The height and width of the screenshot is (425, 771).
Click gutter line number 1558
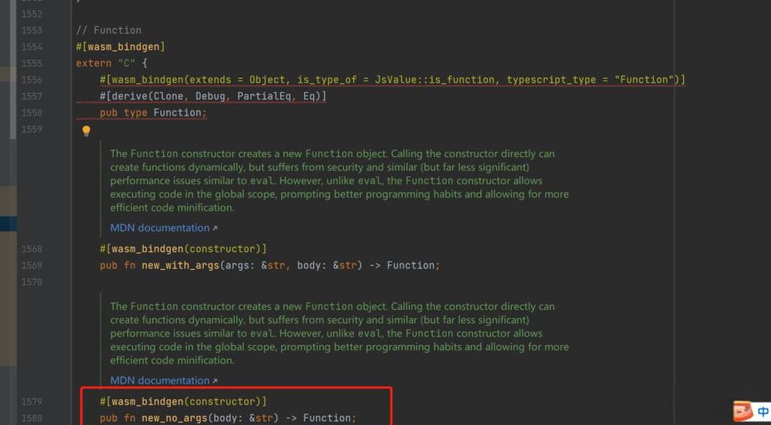[32, 113]
